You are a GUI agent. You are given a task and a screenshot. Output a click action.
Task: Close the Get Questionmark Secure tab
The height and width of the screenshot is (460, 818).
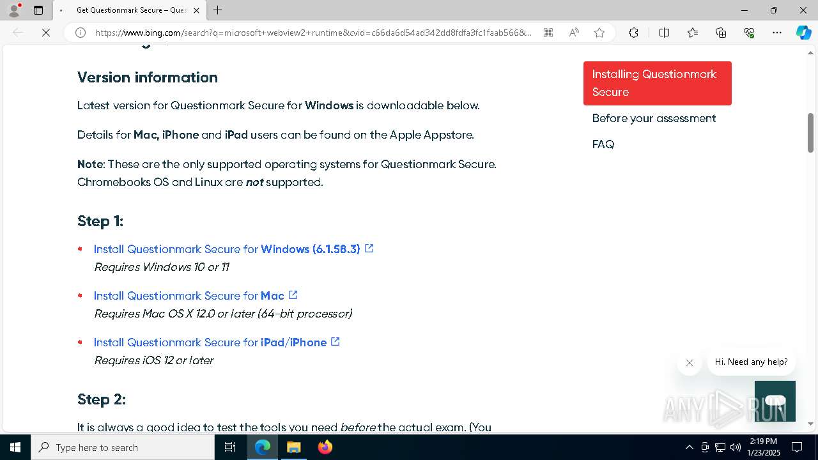(196, 10)
